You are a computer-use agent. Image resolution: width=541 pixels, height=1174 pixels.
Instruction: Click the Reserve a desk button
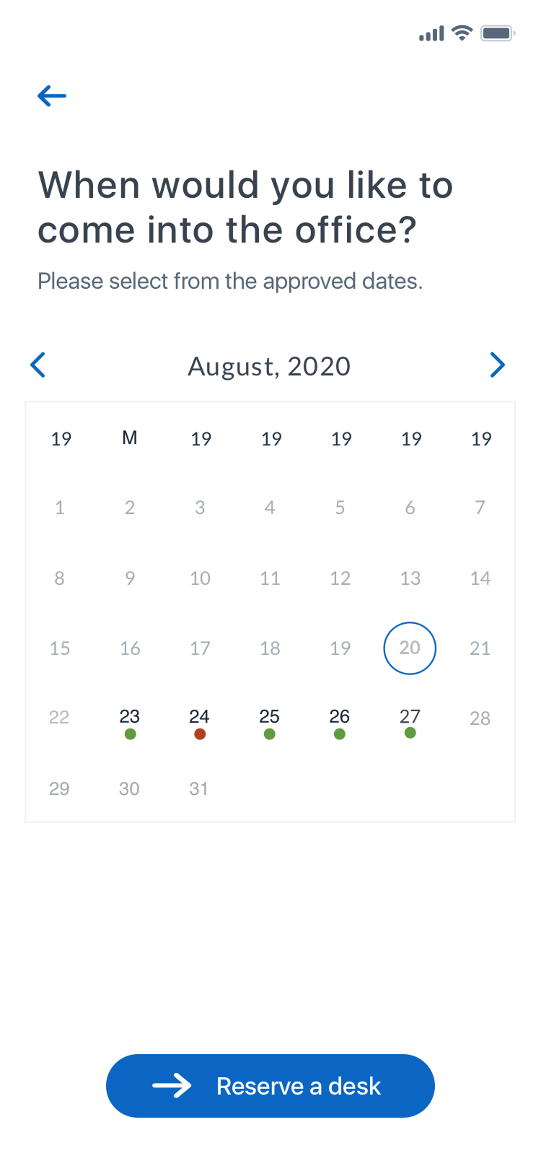pyautogui.click(x=270, y=1085)
